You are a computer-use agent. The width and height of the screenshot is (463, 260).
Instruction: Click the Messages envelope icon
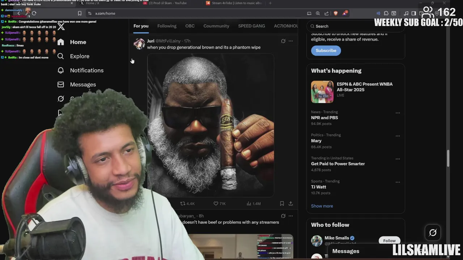point(61,84)
